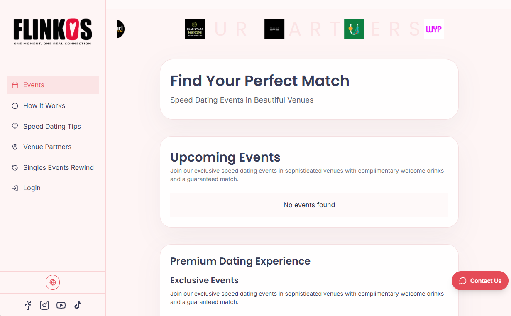511x316 pixels.
Task: Click the info icon next to How It Works
Action: (x=15, y=105)
